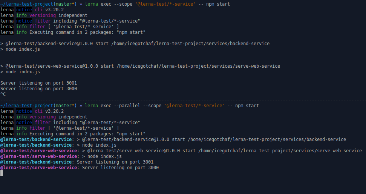Click the ^C interrupt text in upper pane

pos(3,94)
